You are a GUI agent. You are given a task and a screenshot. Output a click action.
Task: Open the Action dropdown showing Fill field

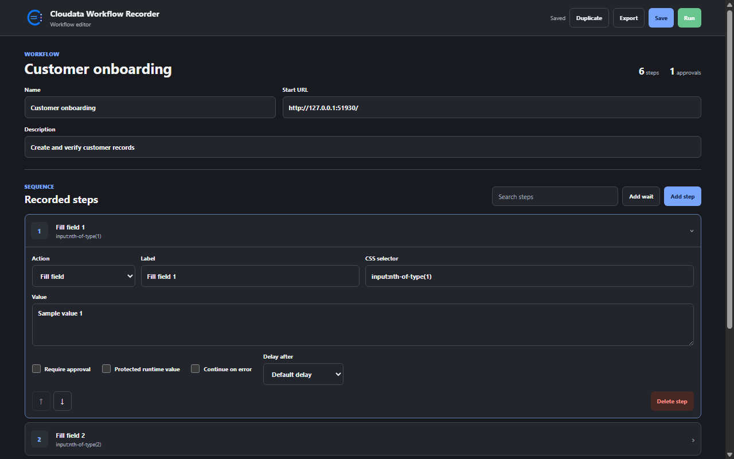pos(84,276)
